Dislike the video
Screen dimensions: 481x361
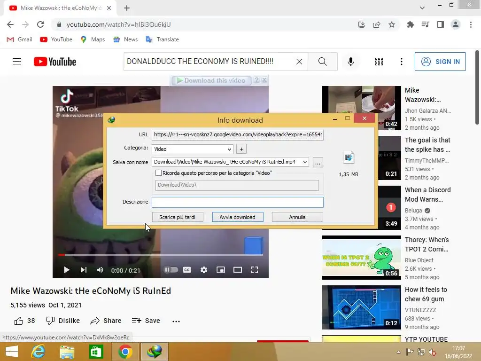coord(62,321)
